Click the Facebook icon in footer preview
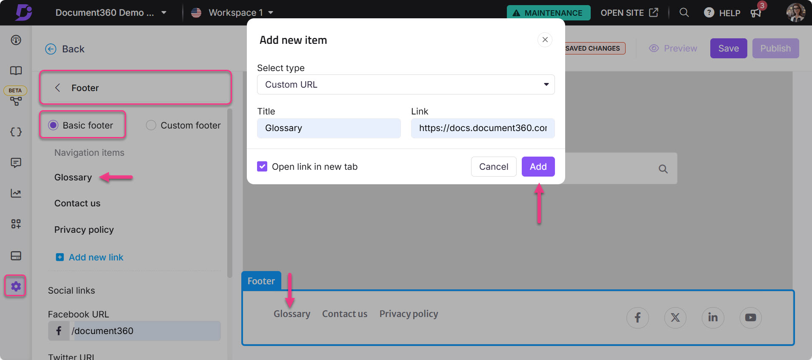812x360 pixels. pyautogui.click(x=638, y=317)
